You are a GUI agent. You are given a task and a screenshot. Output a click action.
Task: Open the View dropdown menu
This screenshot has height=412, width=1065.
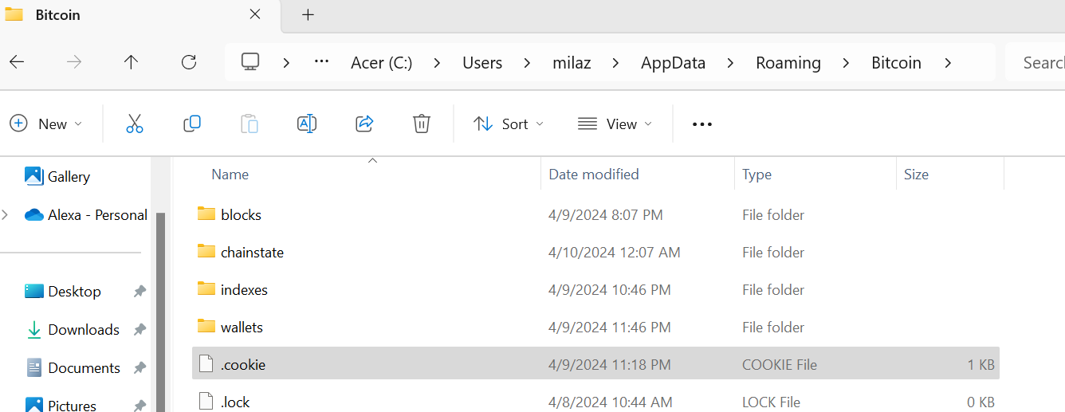point(615,124)
